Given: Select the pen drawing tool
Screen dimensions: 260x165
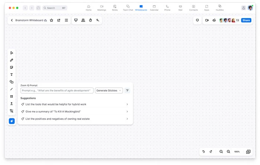Looking at the screenshot, I should (x=12, y=60).
